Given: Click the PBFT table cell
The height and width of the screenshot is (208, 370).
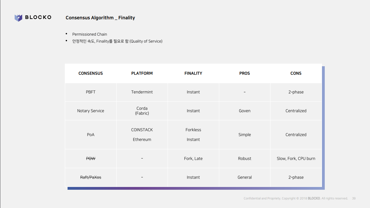Looking at the screenshot, I should click(x=90, y=92).
